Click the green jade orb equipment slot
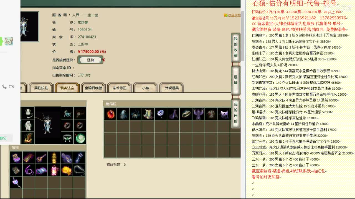The width and height of the screenshot is (355, 199). click(x=80, y=138)
